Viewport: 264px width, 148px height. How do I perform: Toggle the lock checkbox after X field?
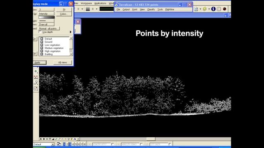click(x=113, y=144)
